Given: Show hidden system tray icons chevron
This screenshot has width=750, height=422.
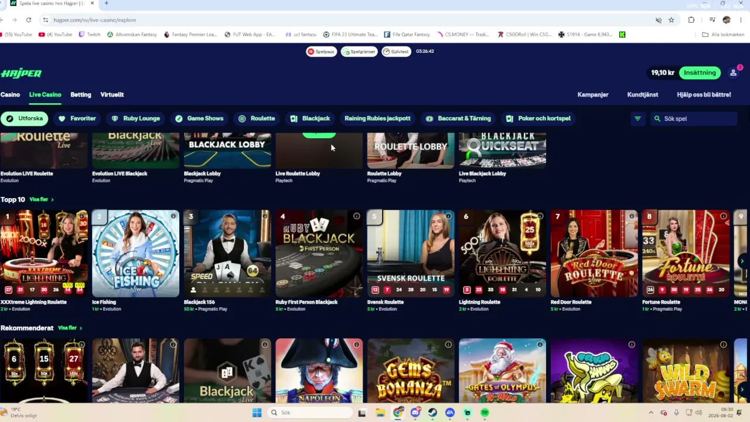Looking at the screenshot, I should click(x=650, y=413).
